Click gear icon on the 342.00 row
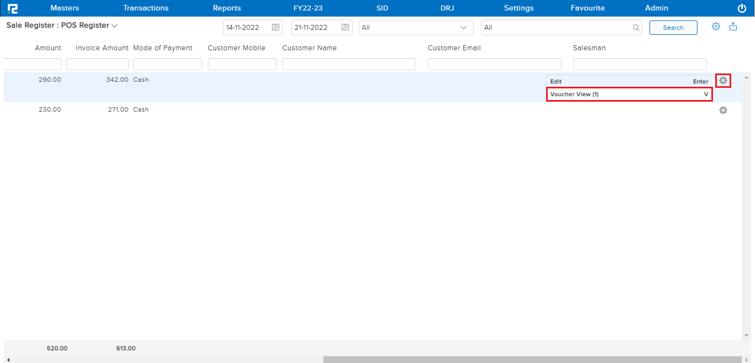Screen dimensions: 755x363 [723, 81]
